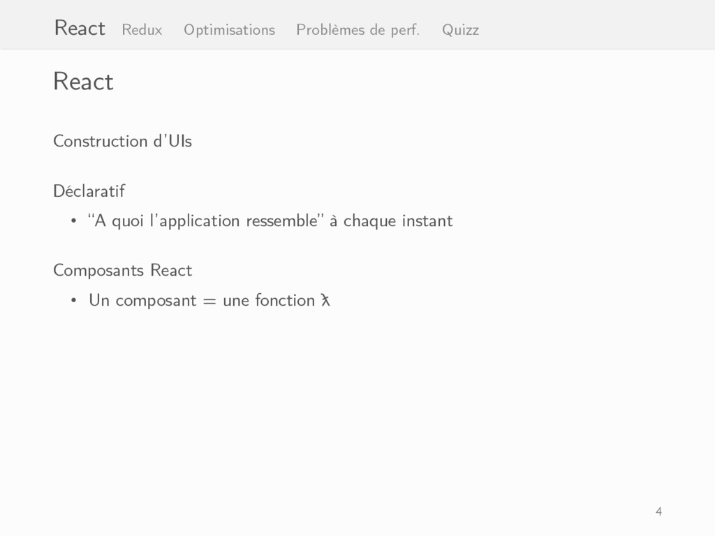Click the word "Composants" in the heading

pos(98,270)
